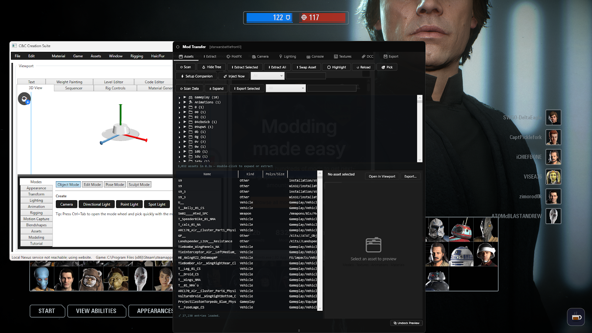Click the add-camera icon in the 3D viewport
The image size is (592, 333).
point(24,98)
